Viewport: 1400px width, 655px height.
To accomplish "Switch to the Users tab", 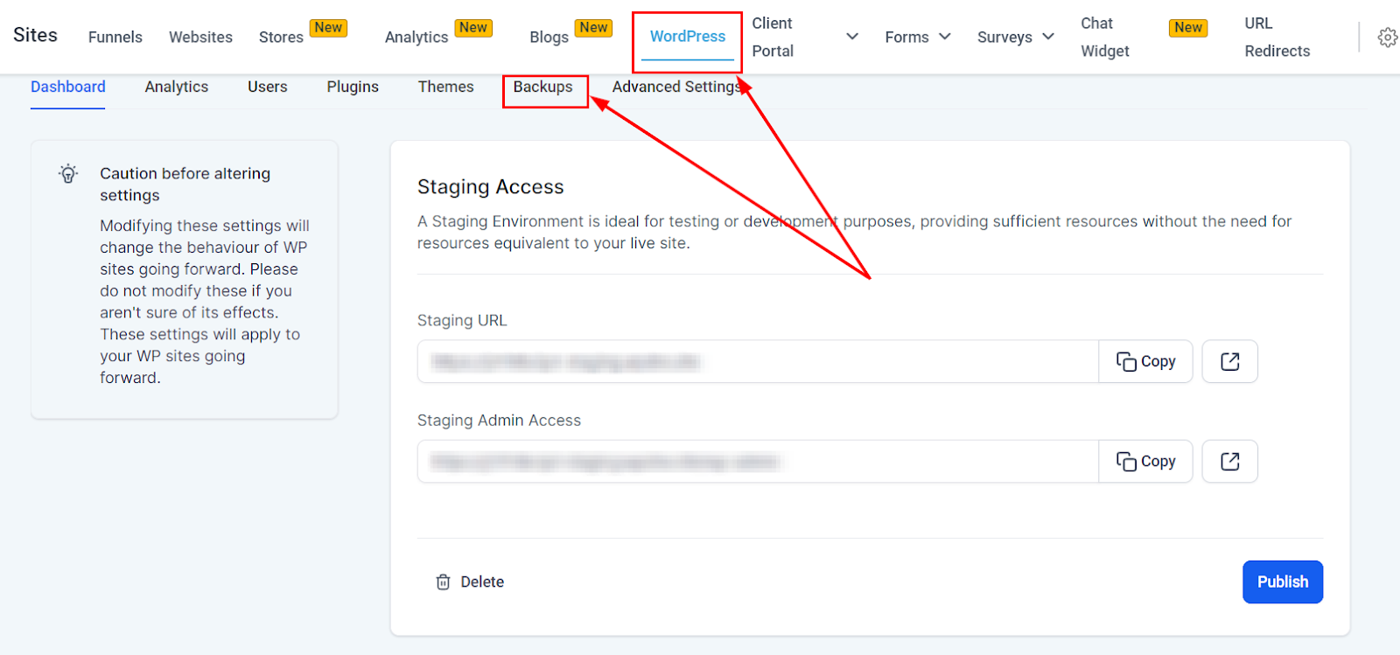I will [x=268, y=87].
